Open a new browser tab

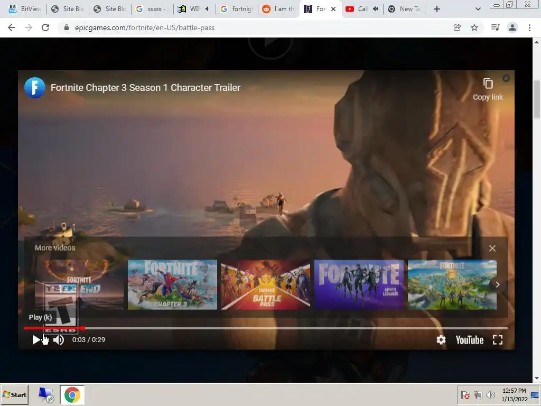(x=437, y=9)
